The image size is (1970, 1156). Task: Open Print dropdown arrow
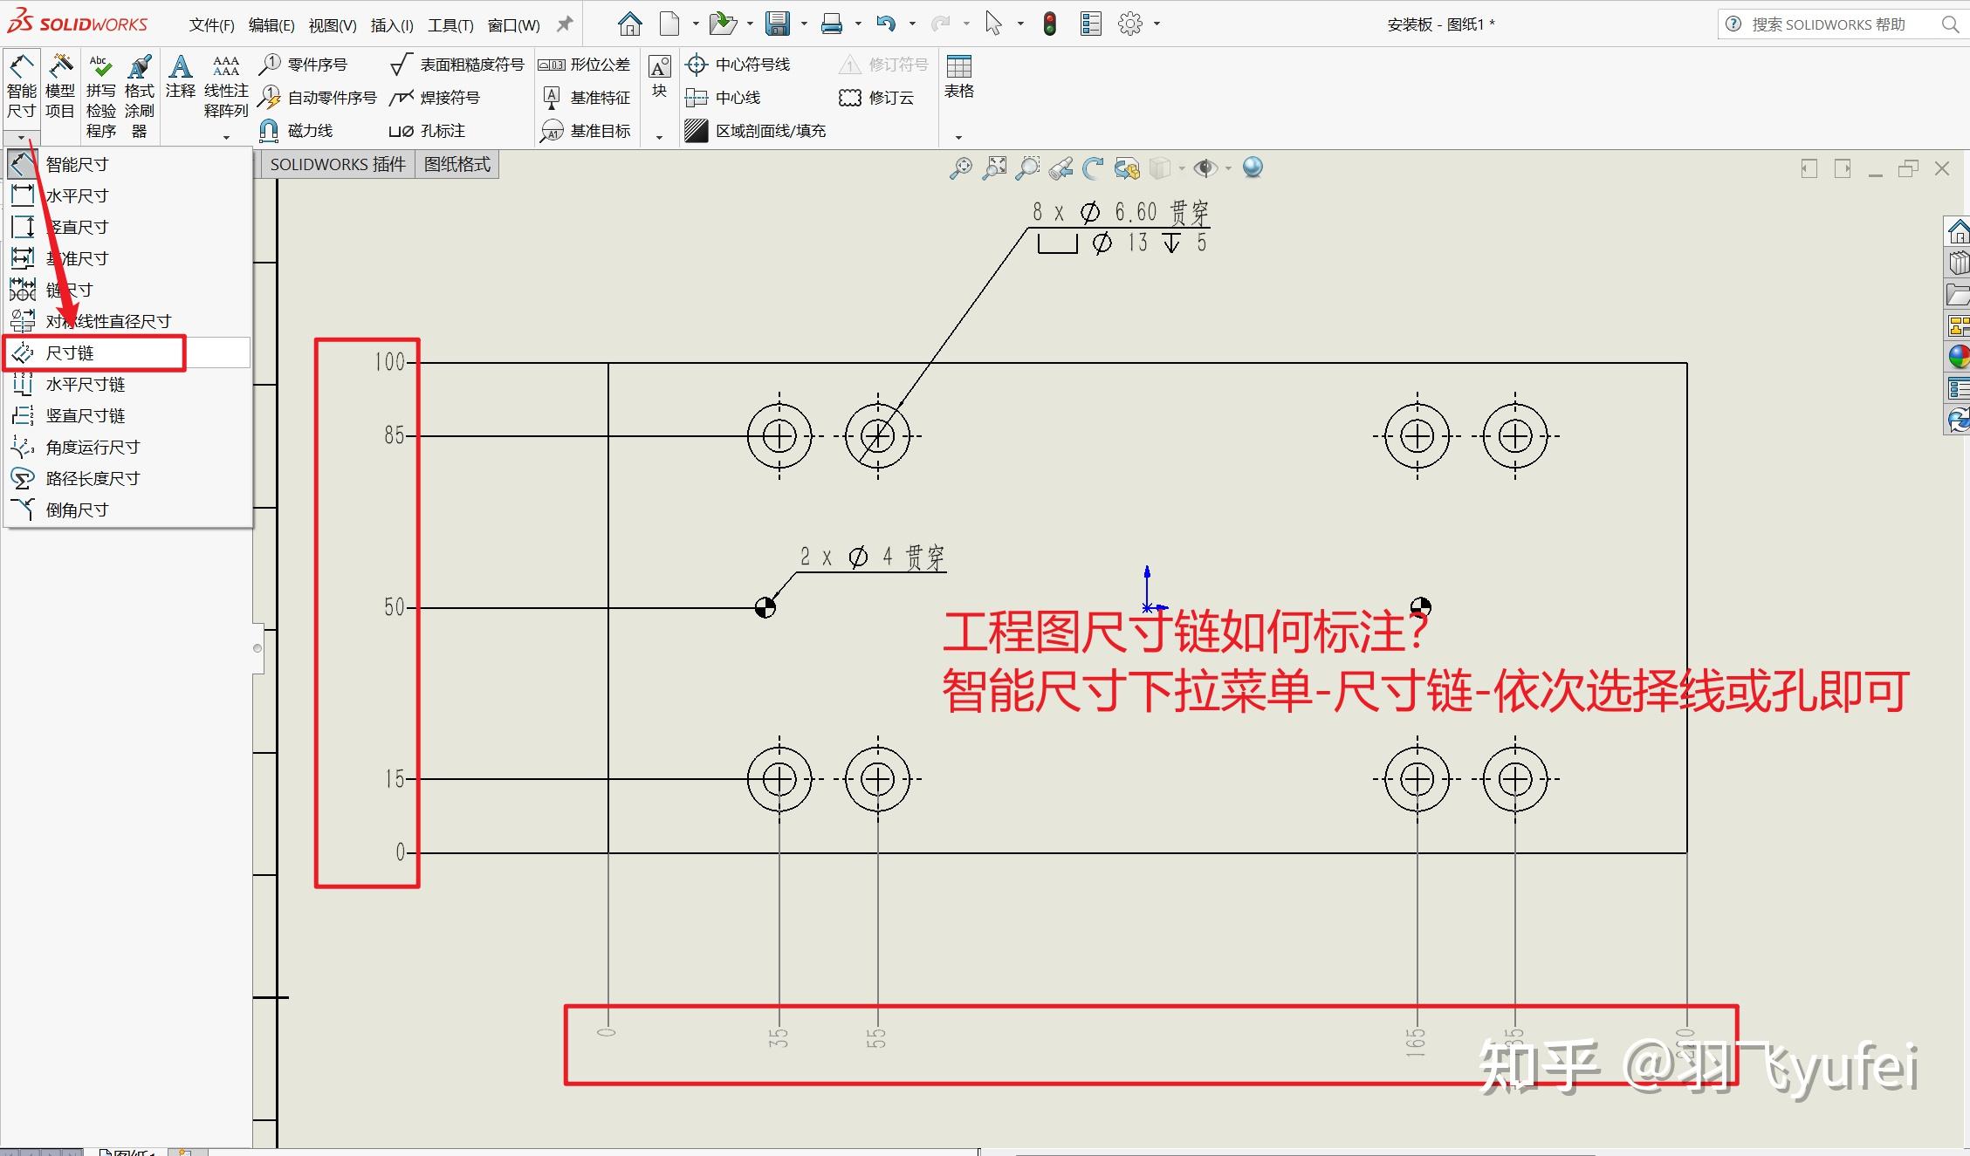click(x=858, y=24)
